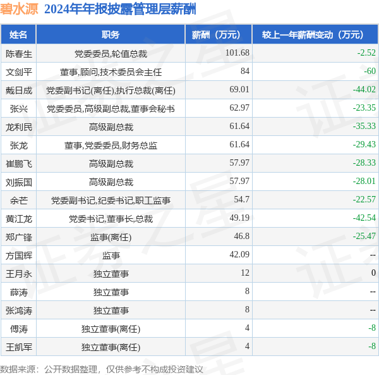Click change value -29.43
The width and height of the screenshot is (379, 375).
364,144
